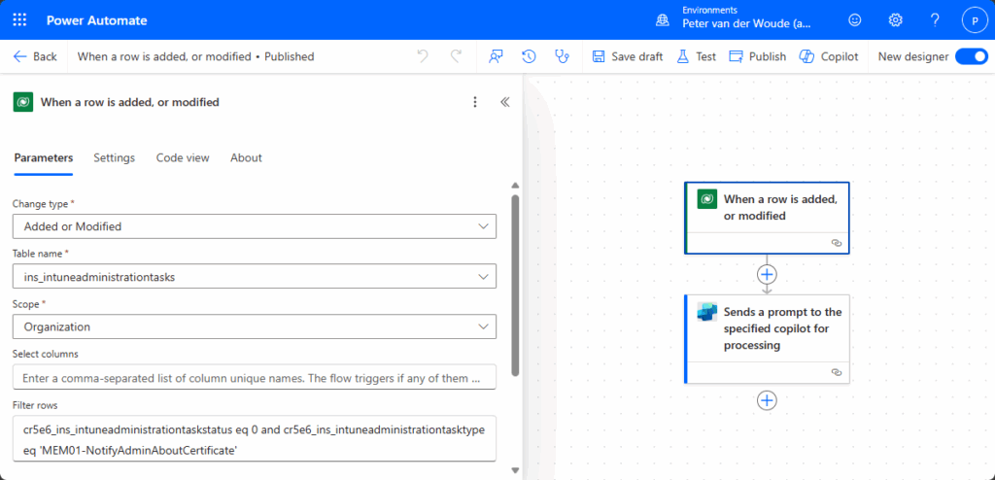995x480 pixels.
Task: Collapse the trigger panel with double chevron
Action: [x=504, y=102]
